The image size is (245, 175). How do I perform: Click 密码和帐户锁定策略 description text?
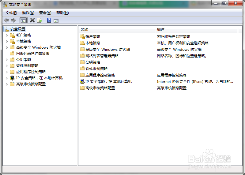(x=174, y=37)
